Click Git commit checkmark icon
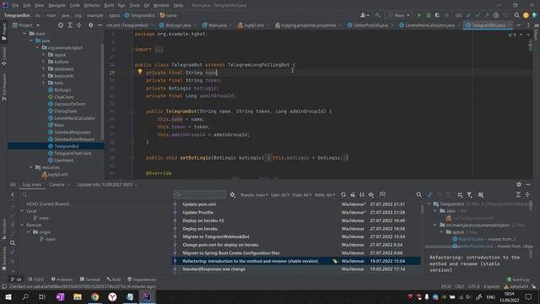This screenshot has height=304, width=540. (478, 15)
